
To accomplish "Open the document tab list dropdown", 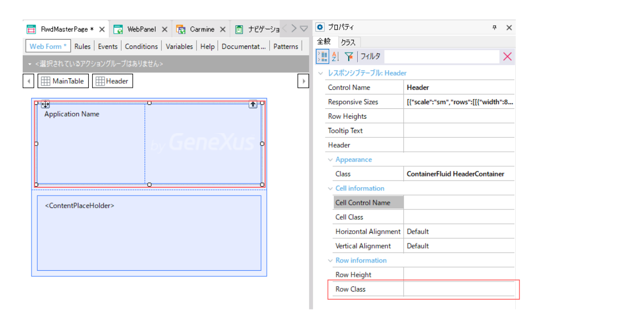I will 303,28.
